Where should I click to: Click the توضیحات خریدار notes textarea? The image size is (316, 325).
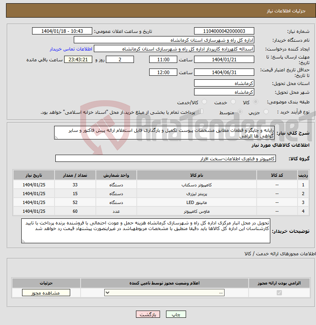(146, 231)
